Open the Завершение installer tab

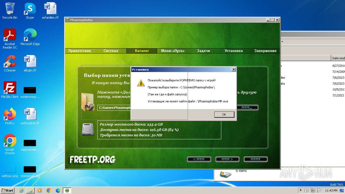coord(265,51)
